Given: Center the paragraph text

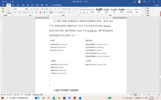Looking at the screenshot, I should click(x=54, y=12).
